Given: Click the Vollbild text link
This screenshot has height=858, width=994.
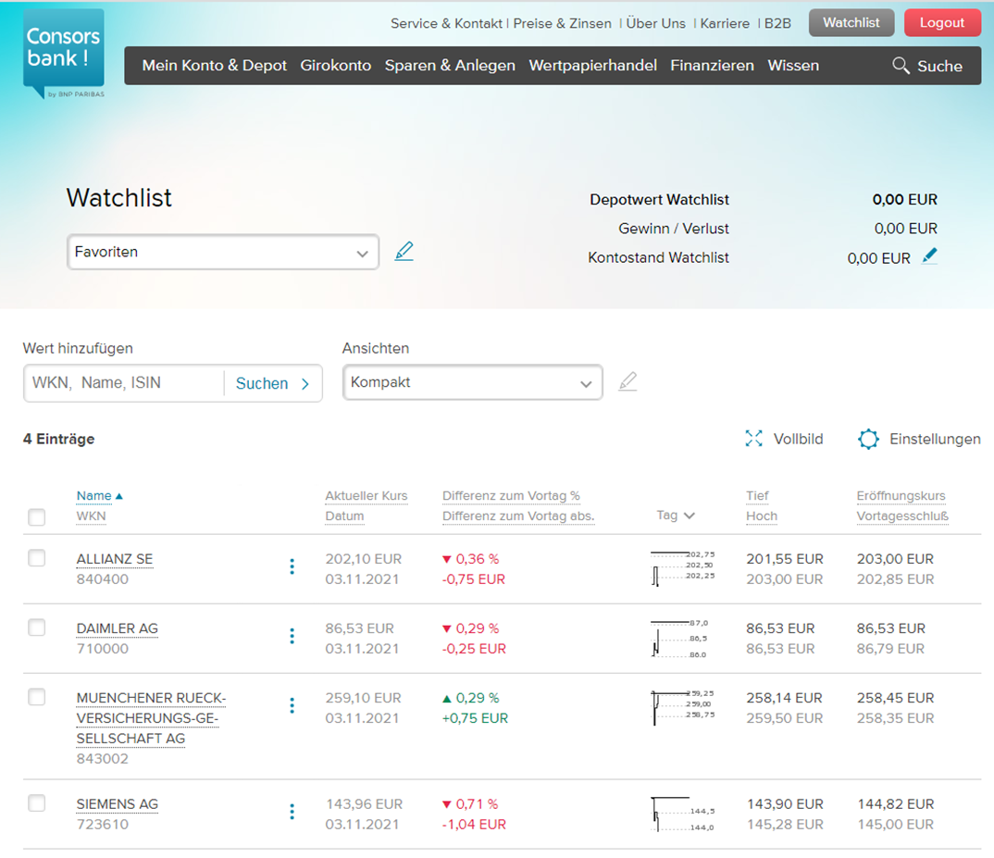Looking at the screenshot, I should 798,439.
